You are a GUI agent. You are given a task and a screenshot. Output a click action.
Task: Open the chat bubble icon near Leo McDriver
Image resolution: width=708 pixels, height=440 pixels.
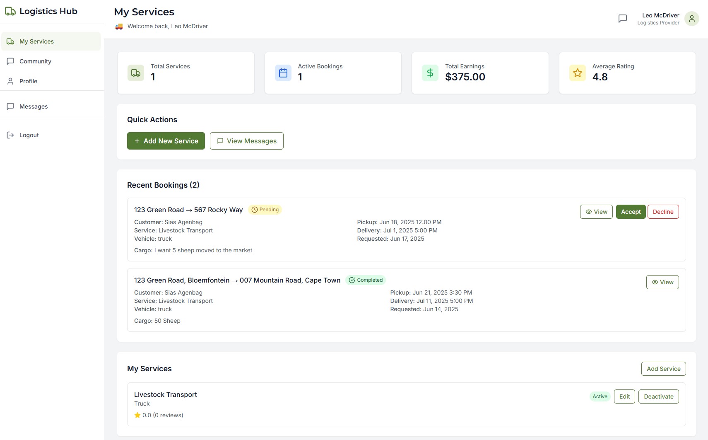pyautogui.click(x=623, y=18)
